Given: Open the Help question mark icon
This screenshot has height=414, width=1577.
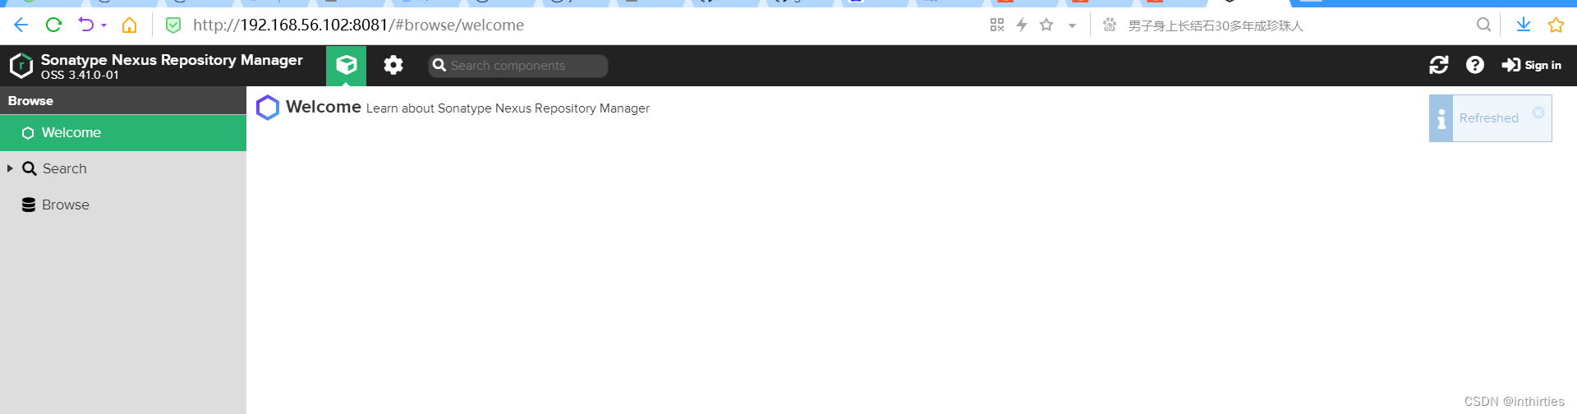Looking at the screenshot, I should point(1475,65).
